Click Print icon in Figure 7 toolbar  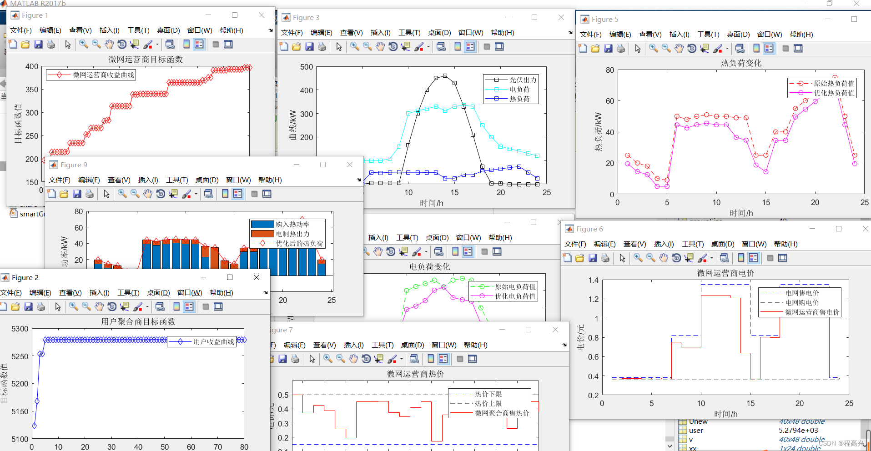click(295, 359)
